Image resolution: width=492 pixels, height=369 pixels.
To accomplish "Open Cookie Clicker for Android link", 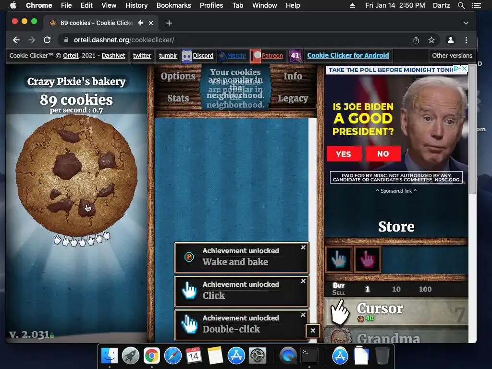I will coord(348,55).
